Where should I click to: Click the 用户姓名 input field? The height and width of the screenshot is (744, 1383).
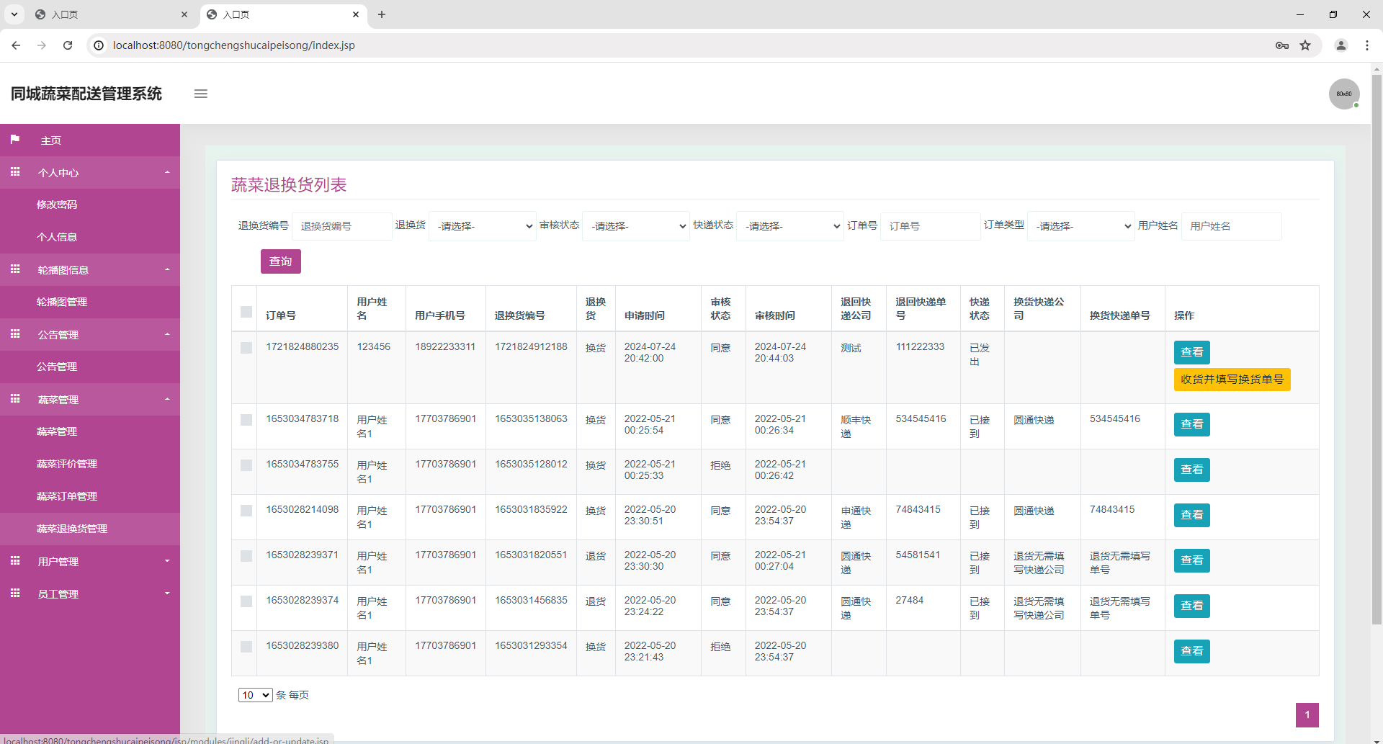click(1232, 226)
